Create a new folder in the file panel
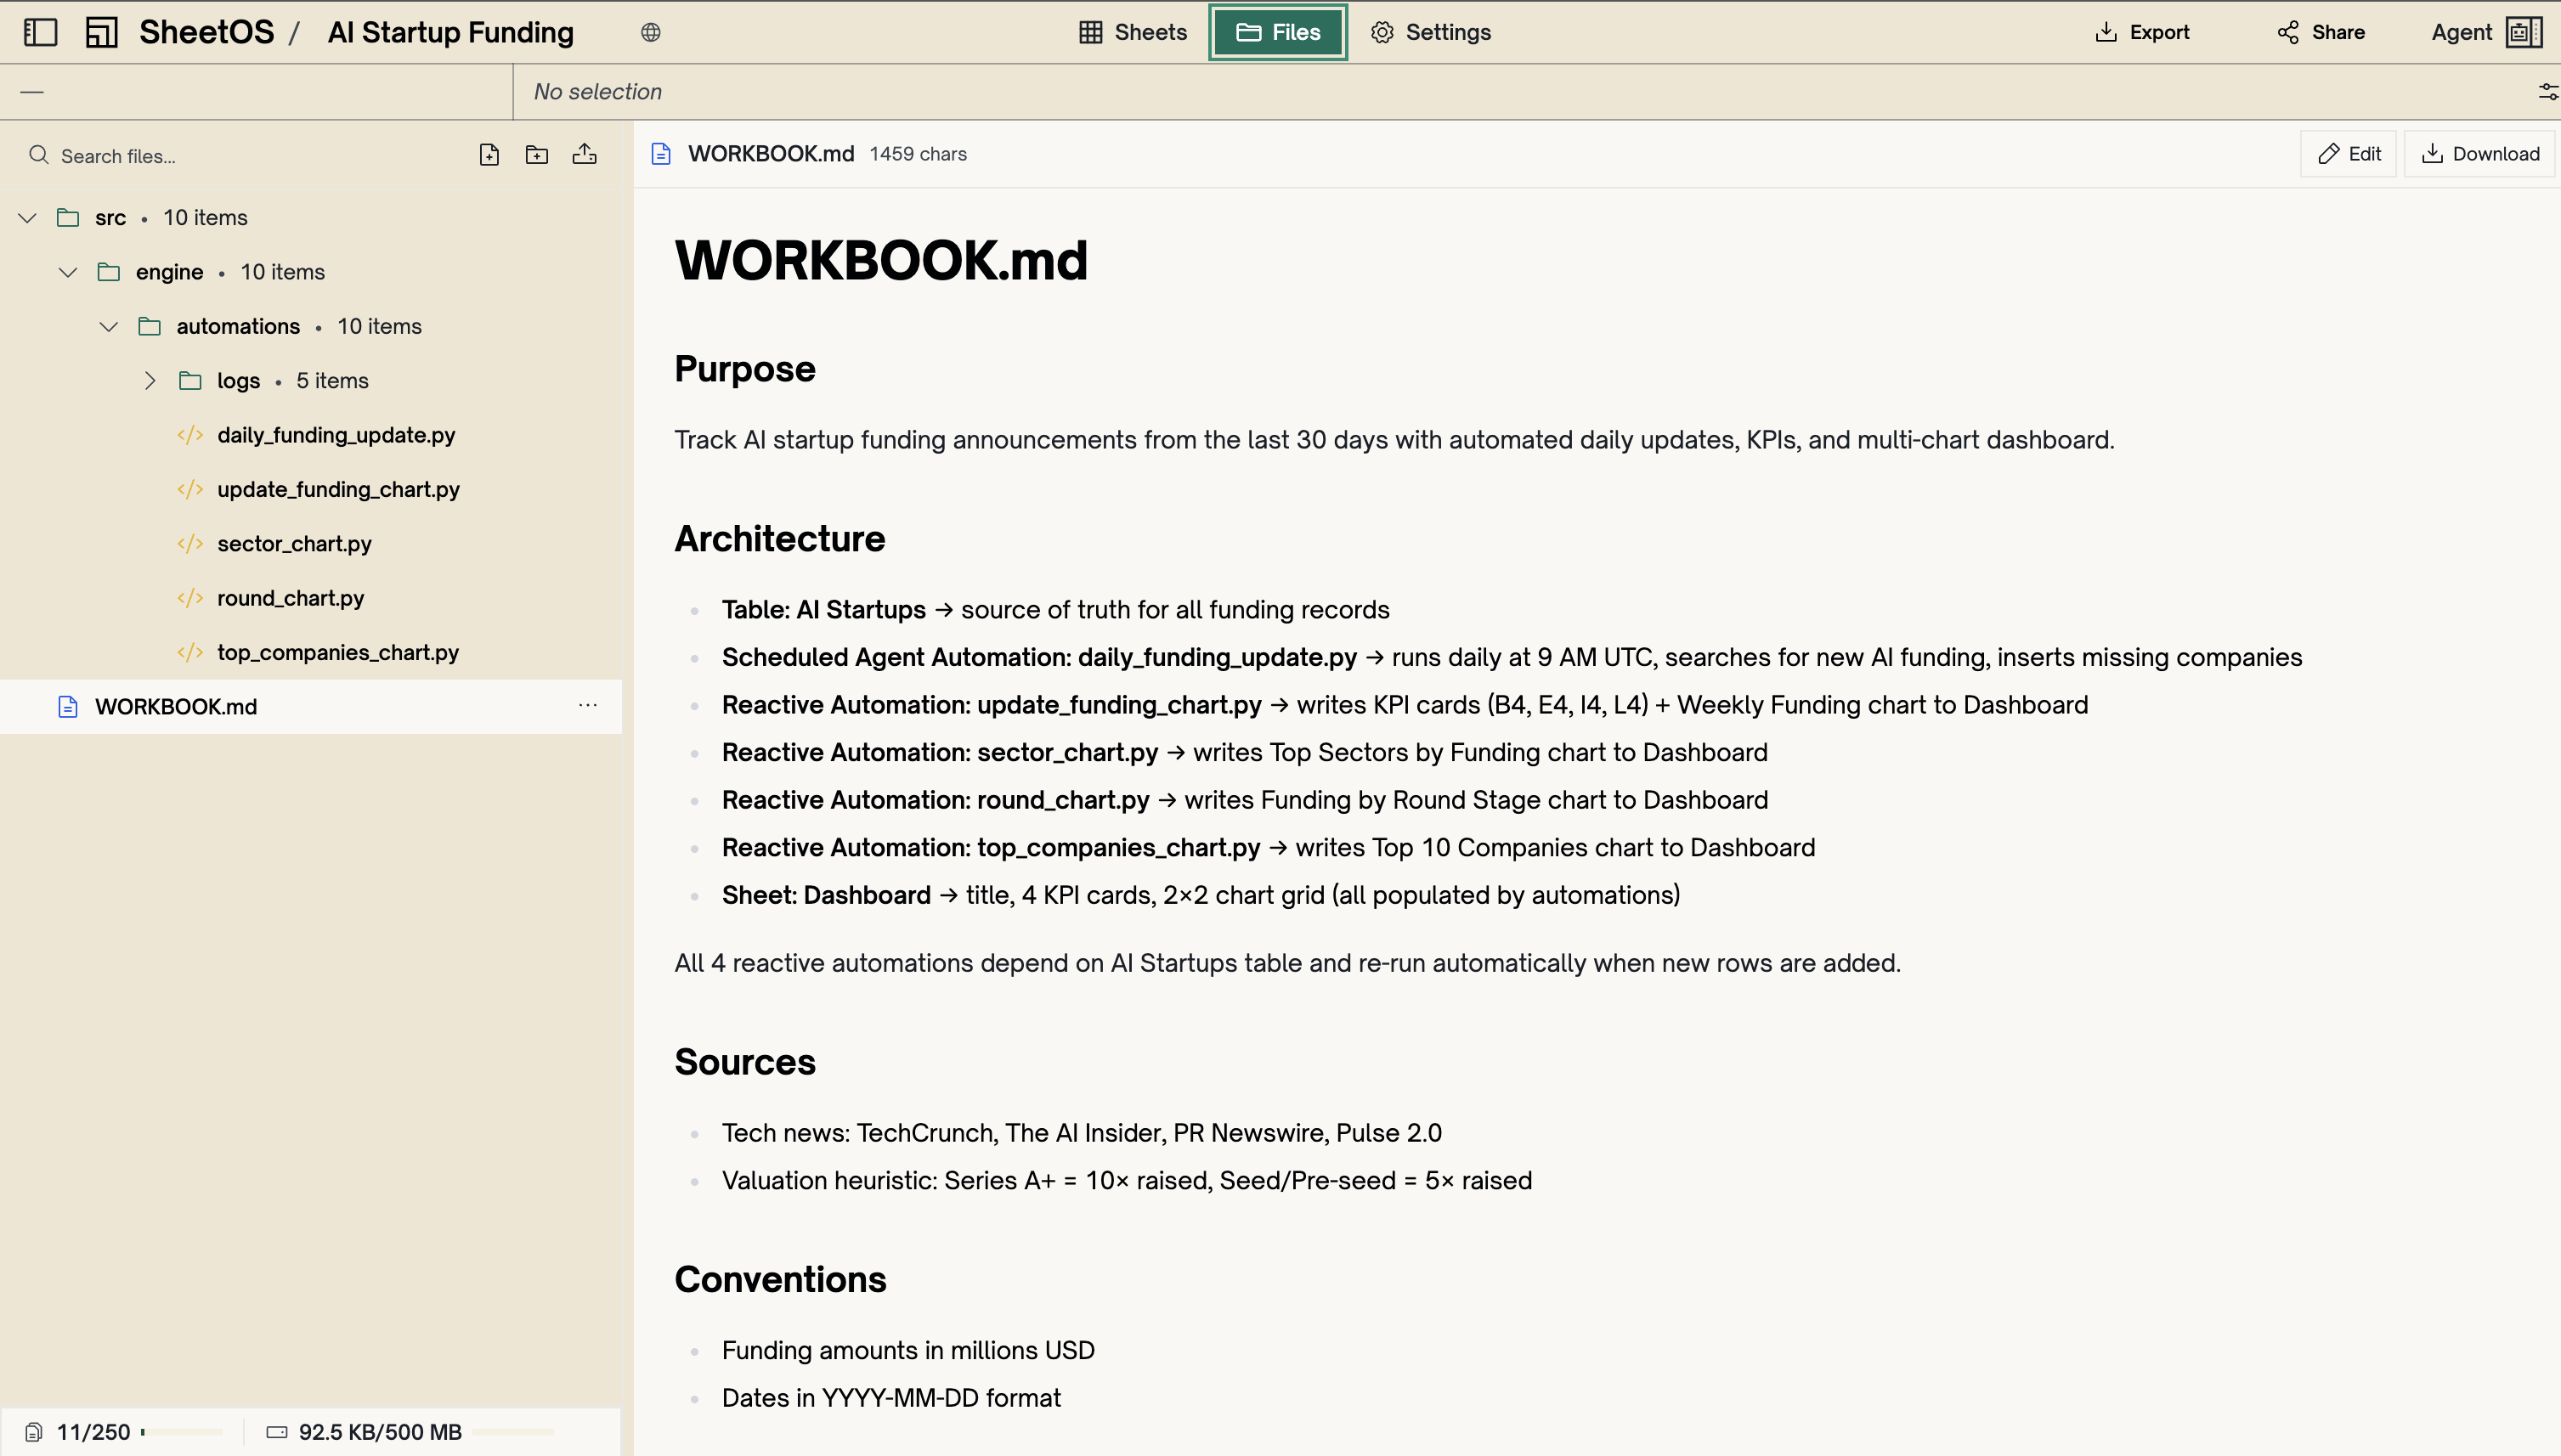2561x1456 pixels. point(537,155)
